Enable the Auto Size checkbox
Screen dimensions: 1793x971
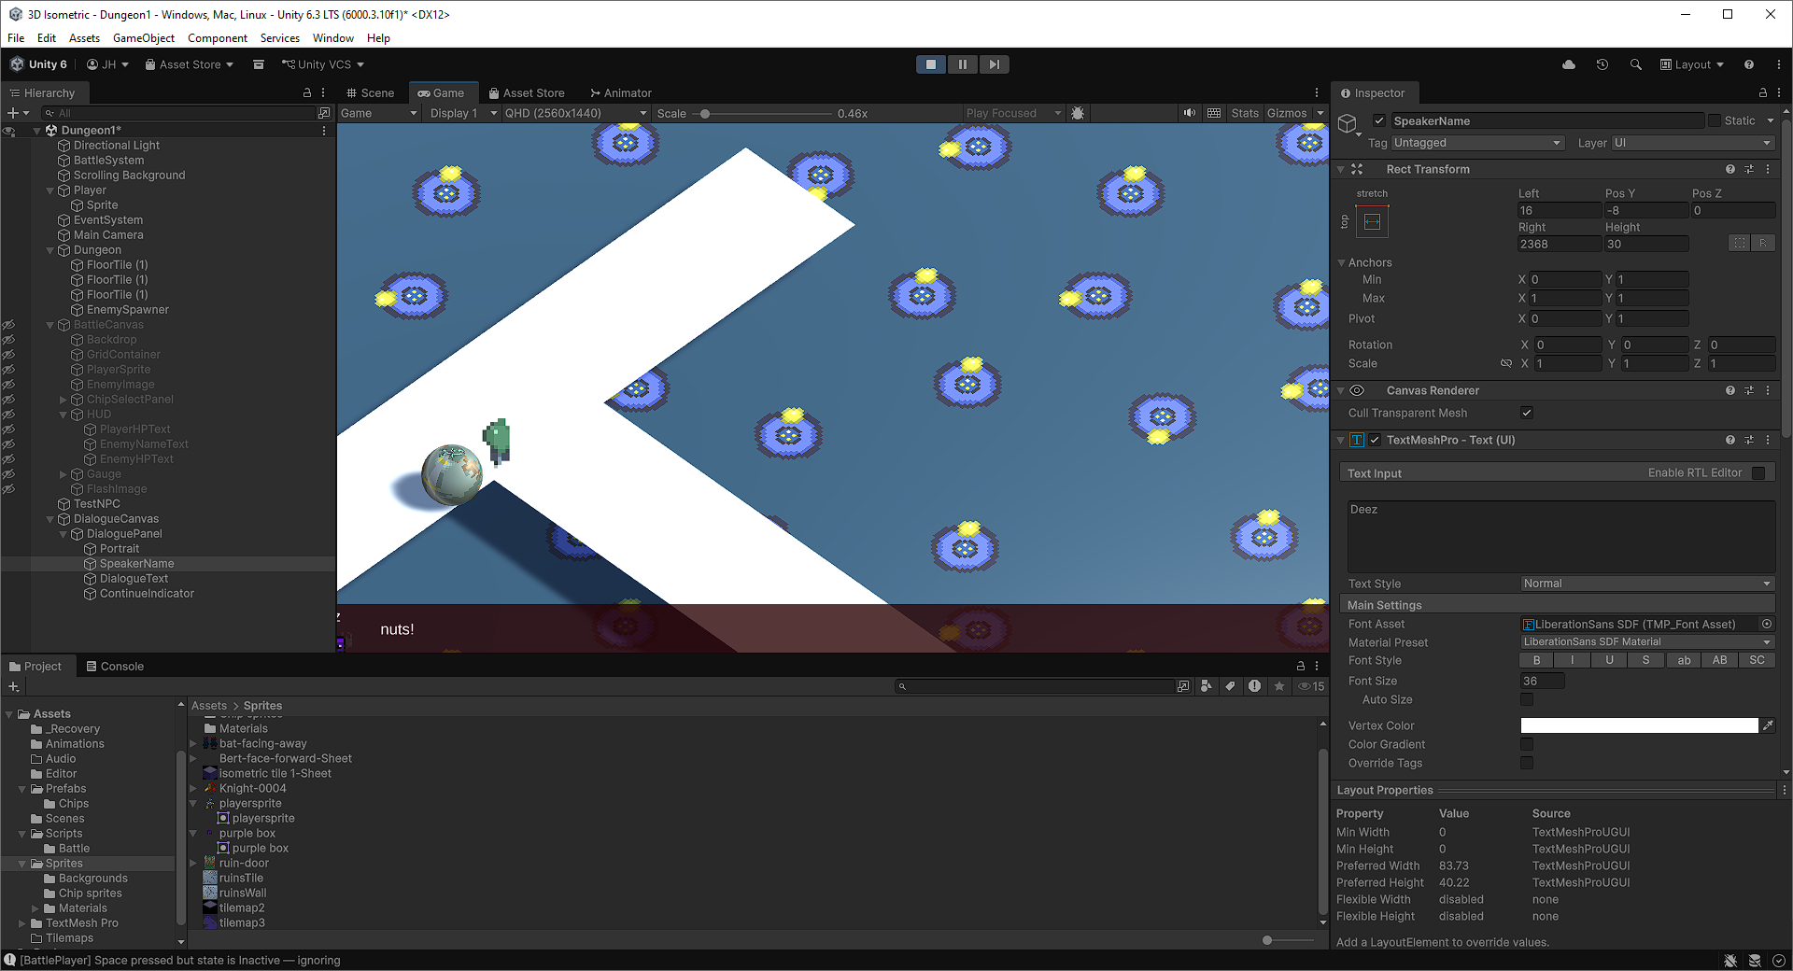click(1527, 699)
